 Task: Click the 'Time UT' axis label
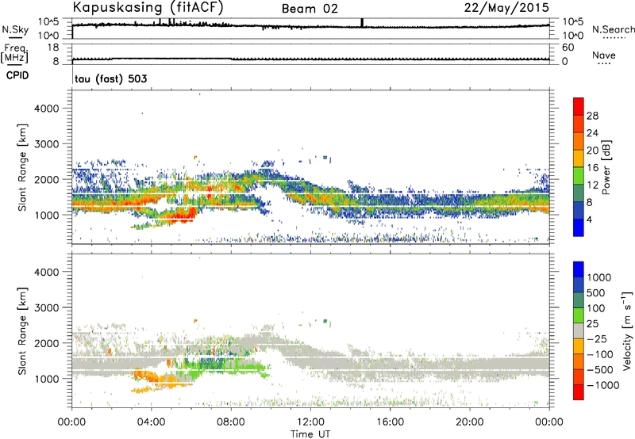coord(310,434)
